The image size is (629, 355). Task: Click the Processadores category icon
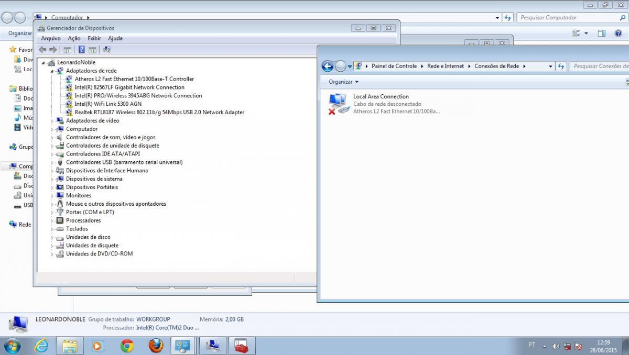pyautogui.click(x=60, y=220)
